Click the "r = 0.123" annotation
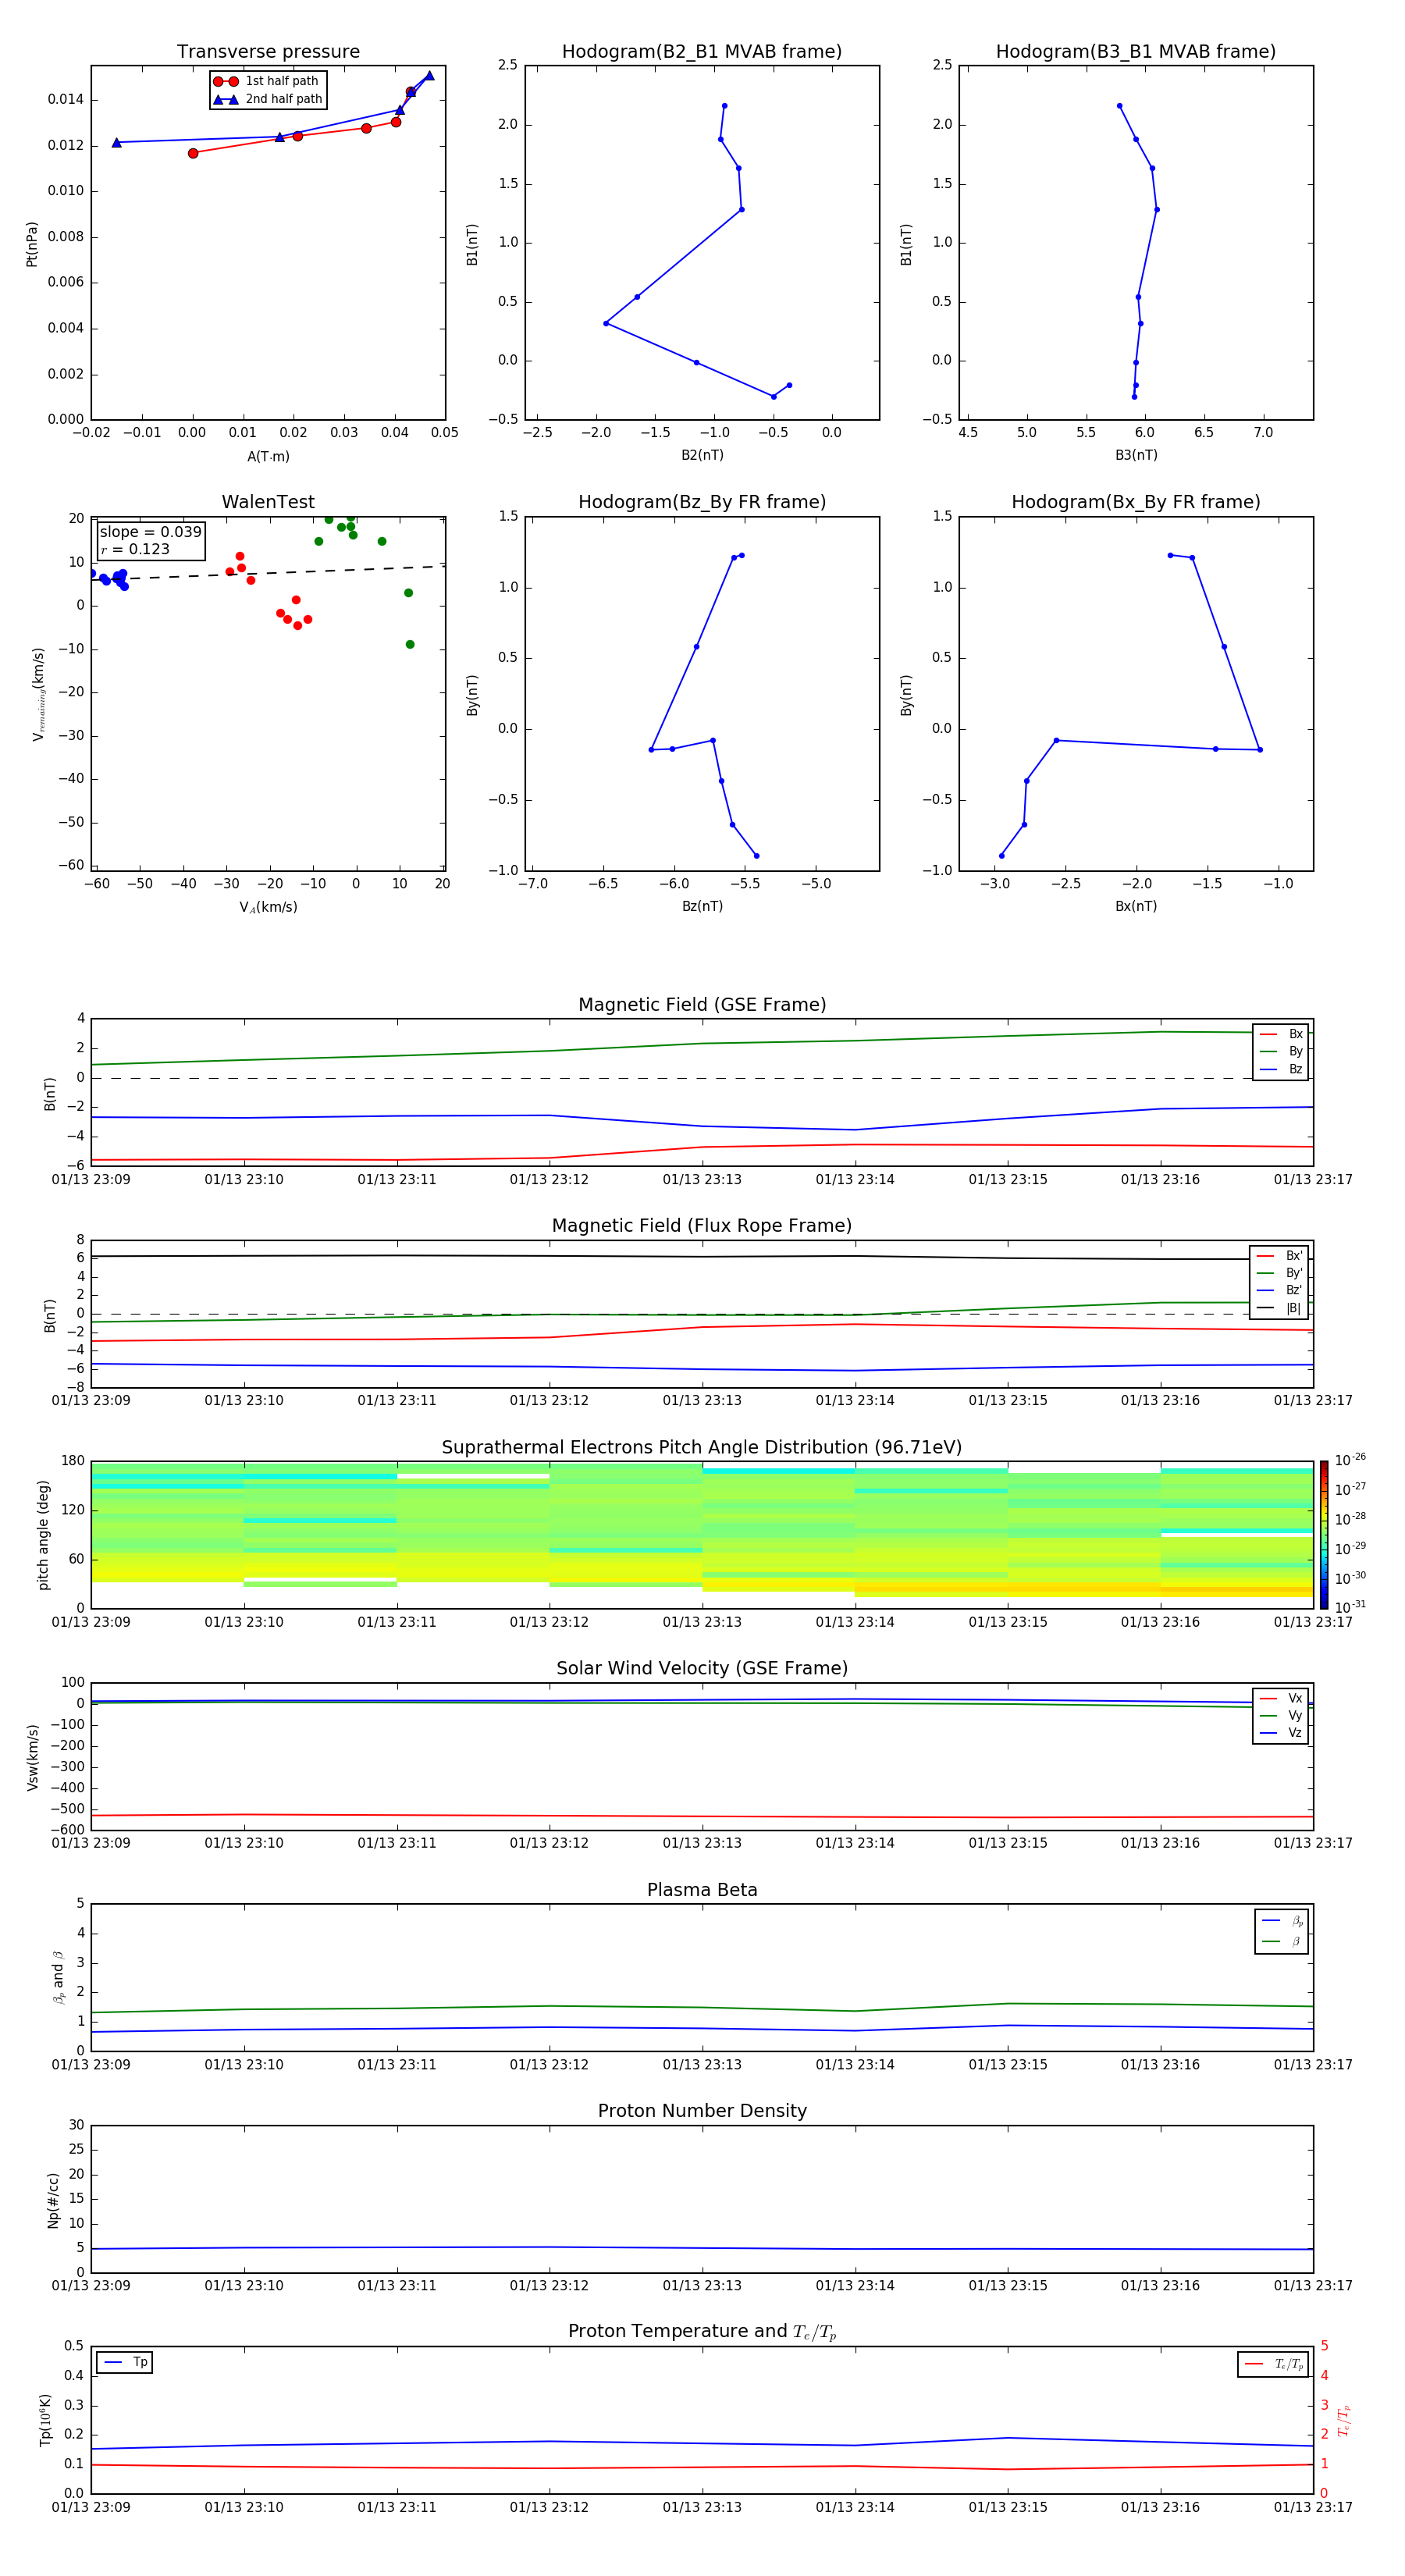The width and height of the screenshot is (1405, 2576). tap(136, 549)
